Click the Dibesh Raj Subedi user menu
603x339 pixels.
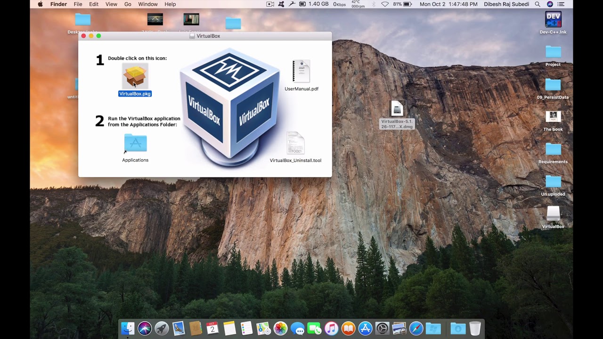pyautogui.click(x=506, y=4)
